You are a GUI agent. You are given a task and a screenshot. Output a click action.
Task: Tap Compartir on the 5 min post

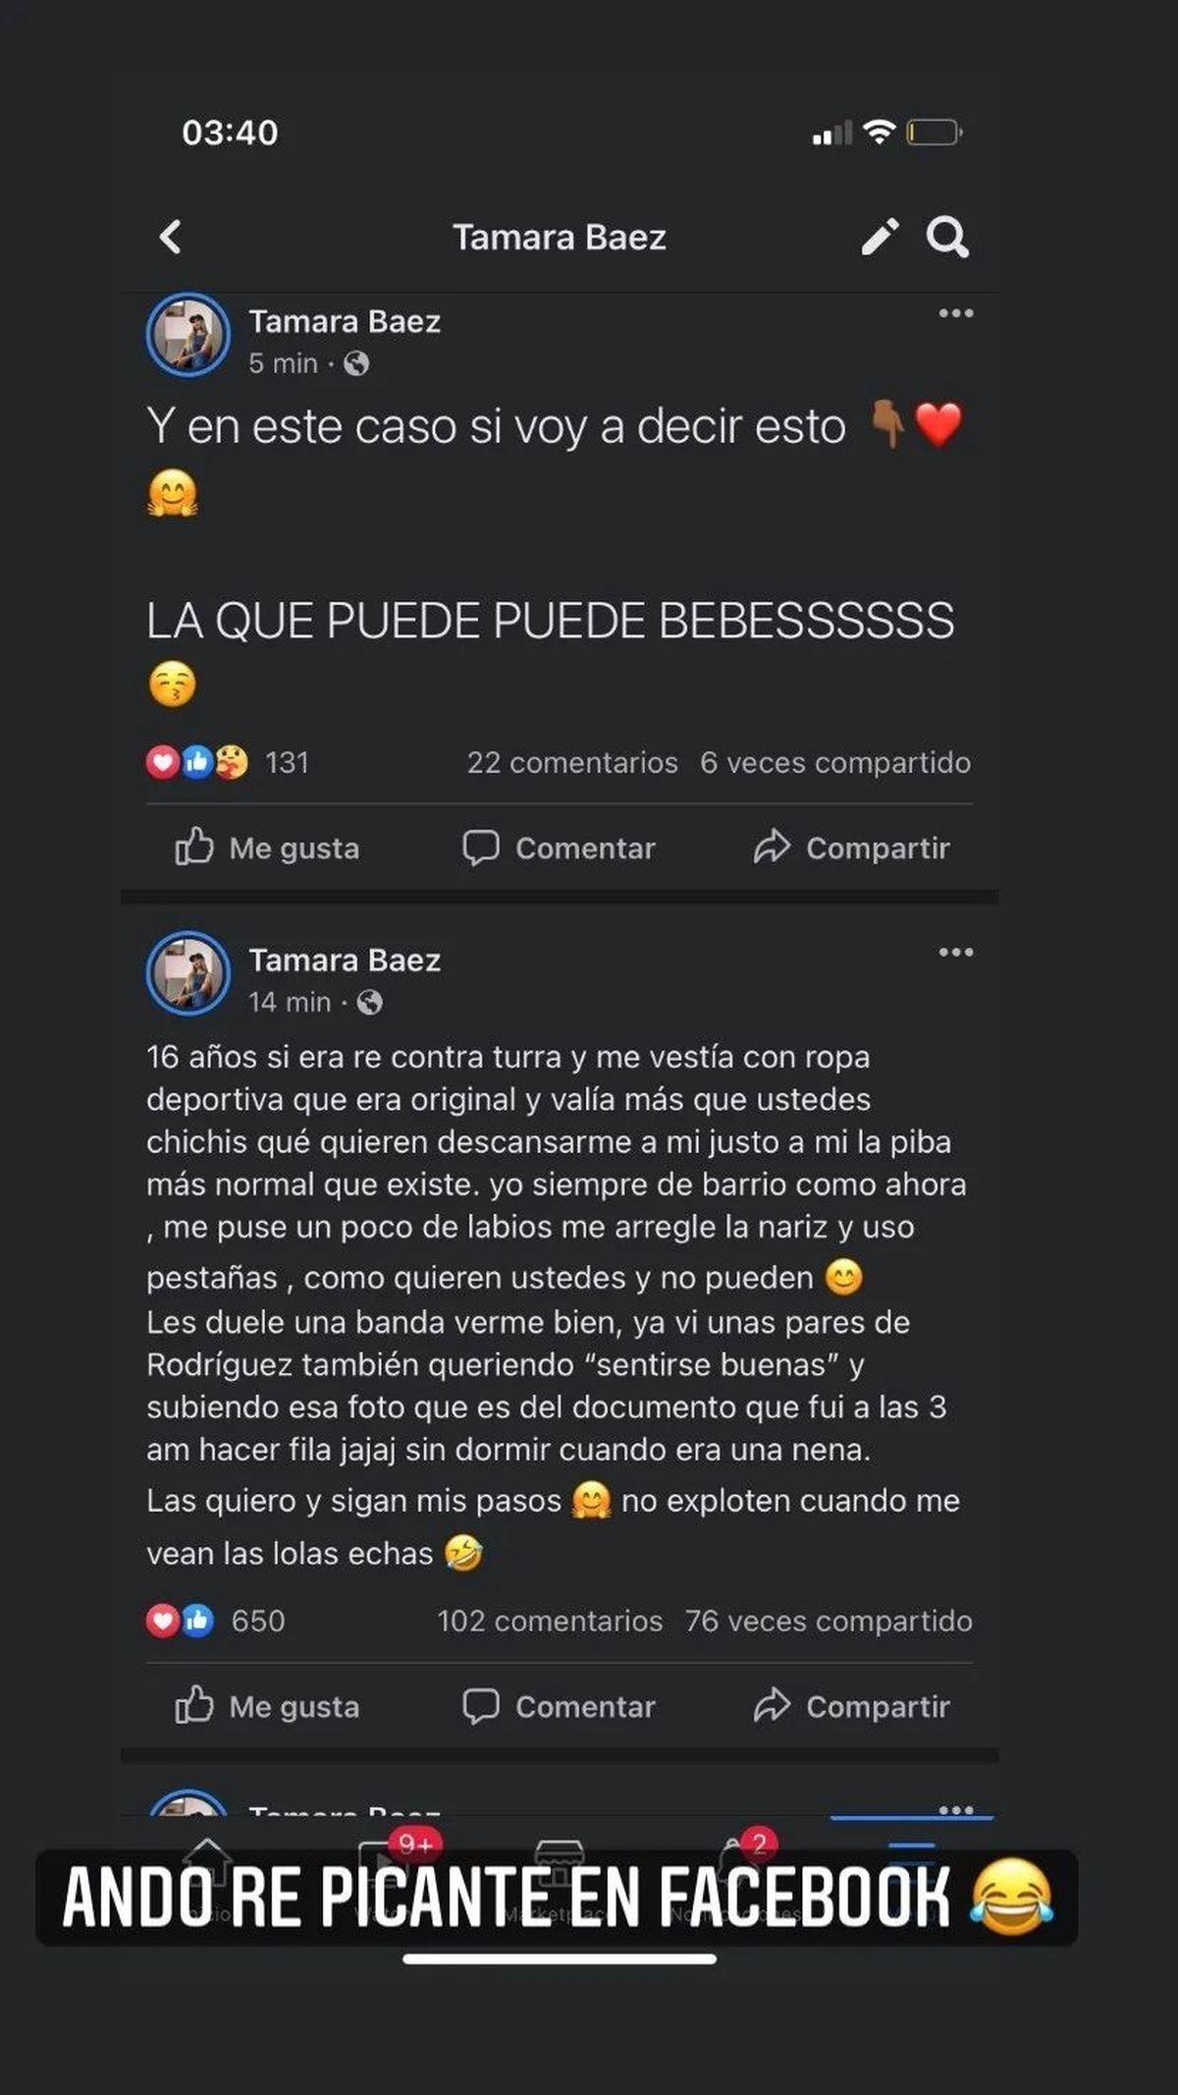click(x=851, y=848)
